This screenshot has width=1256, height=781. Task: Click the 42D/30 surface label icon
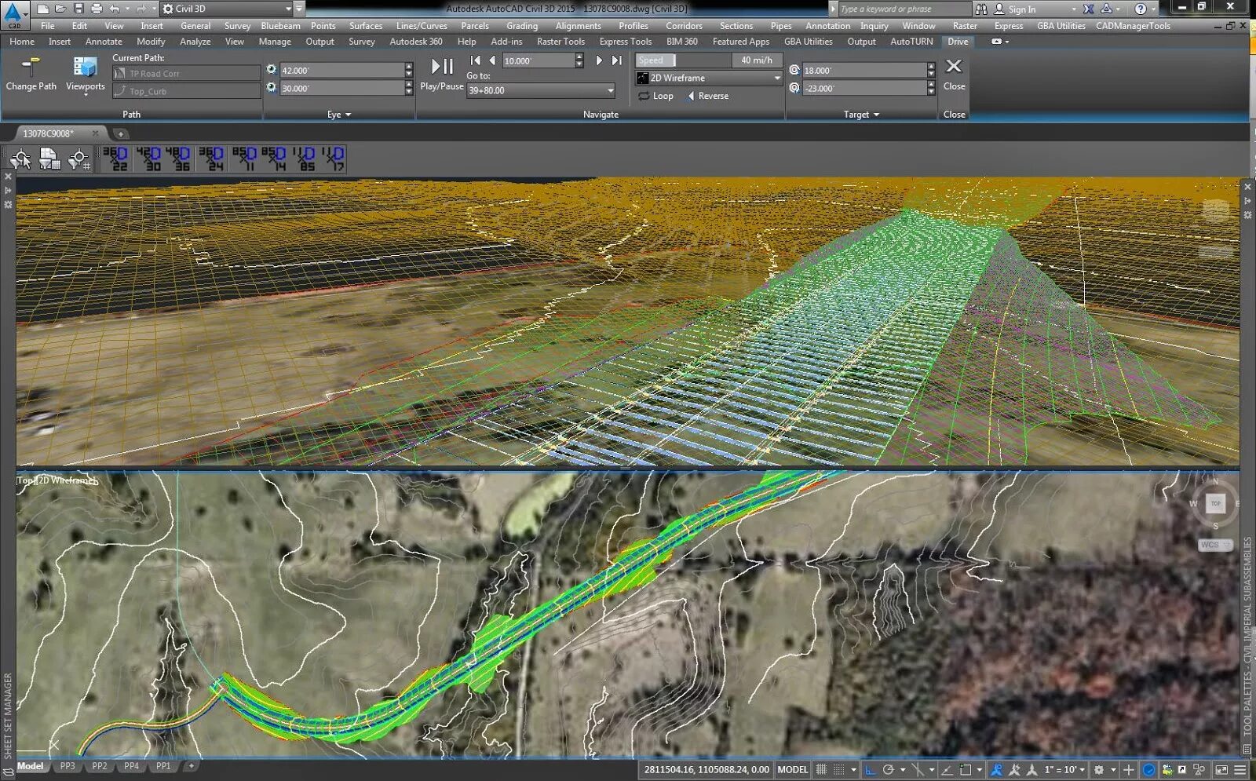[x=148, y=159]
